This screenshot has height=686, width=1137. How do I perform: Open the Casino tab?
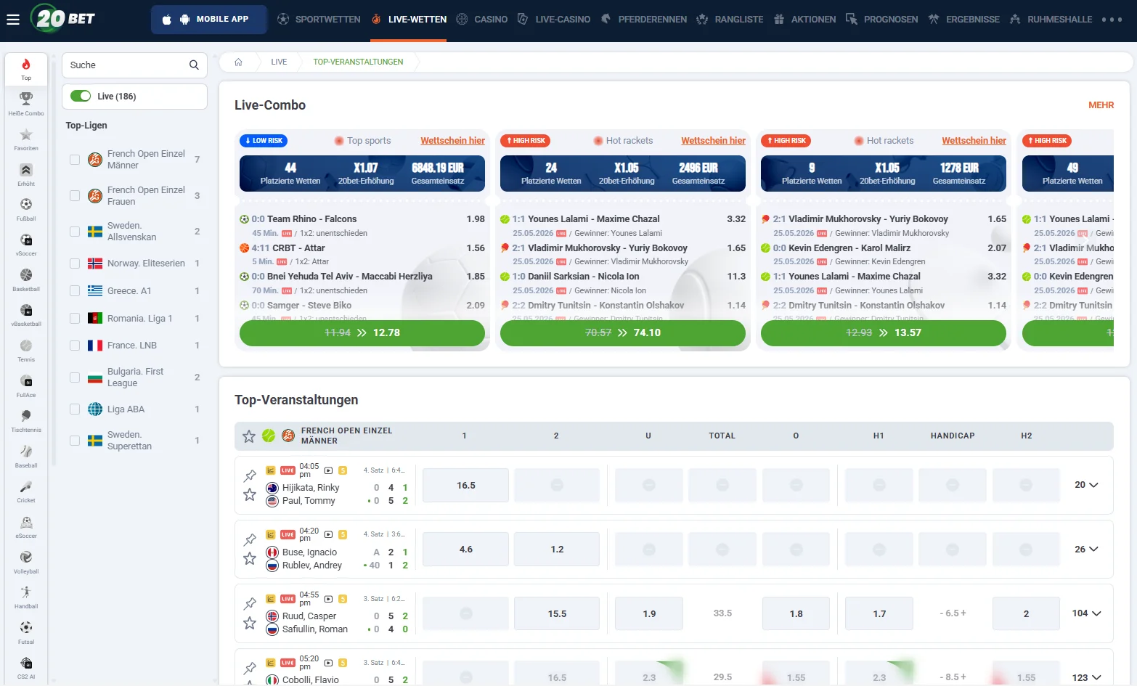click(x=482, y=20)
